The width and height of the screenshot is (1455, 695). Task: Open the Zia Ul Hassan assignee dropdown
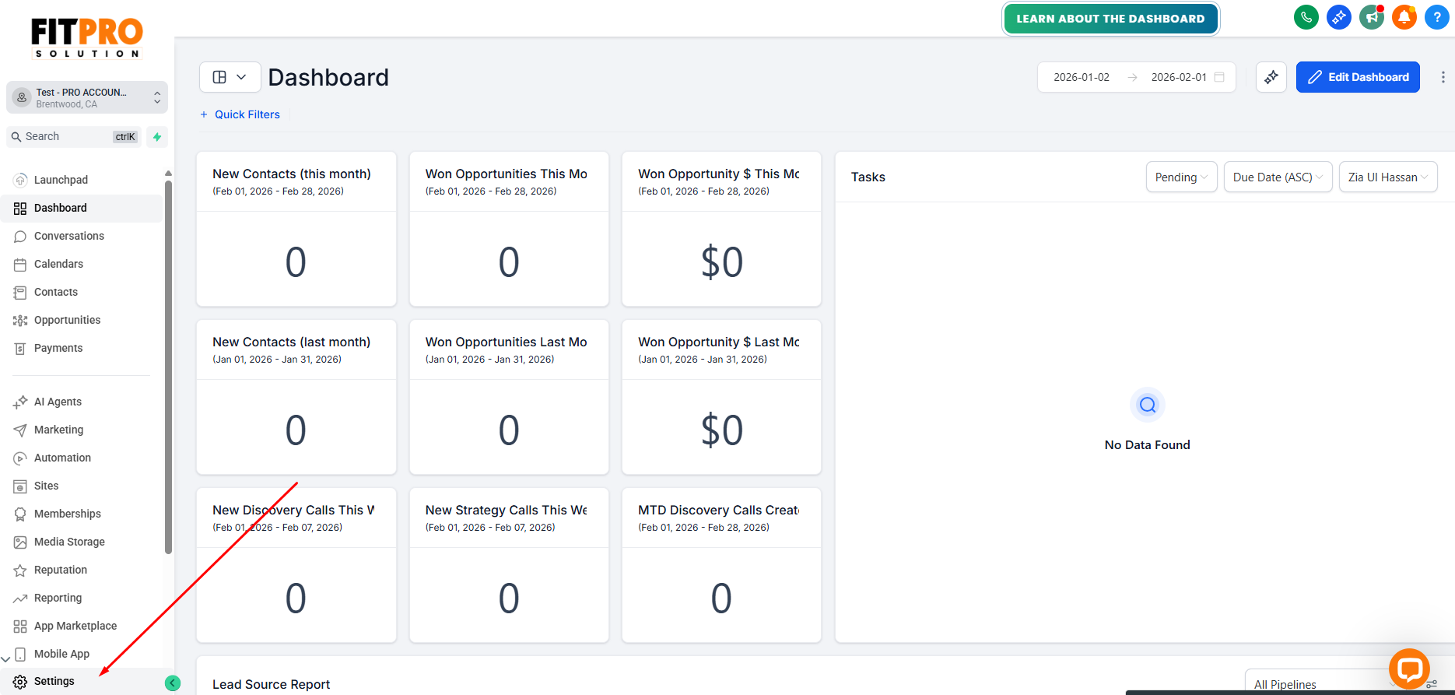1387,177
